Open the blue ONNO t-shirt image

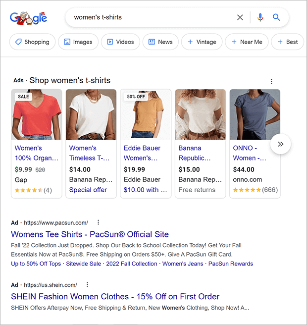255,114
